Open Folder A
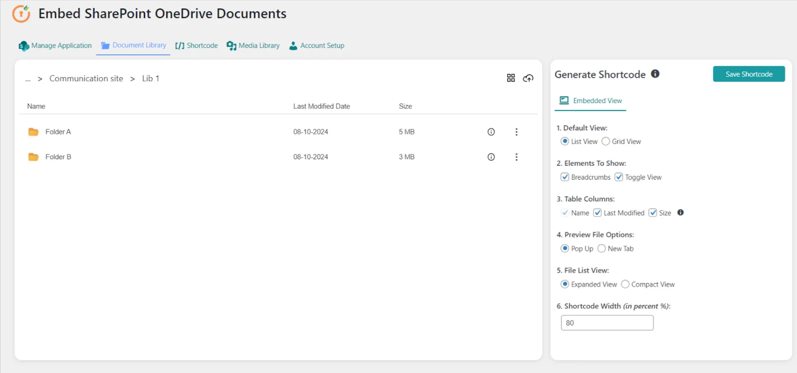The image size is (797, 373). [58, 132]
